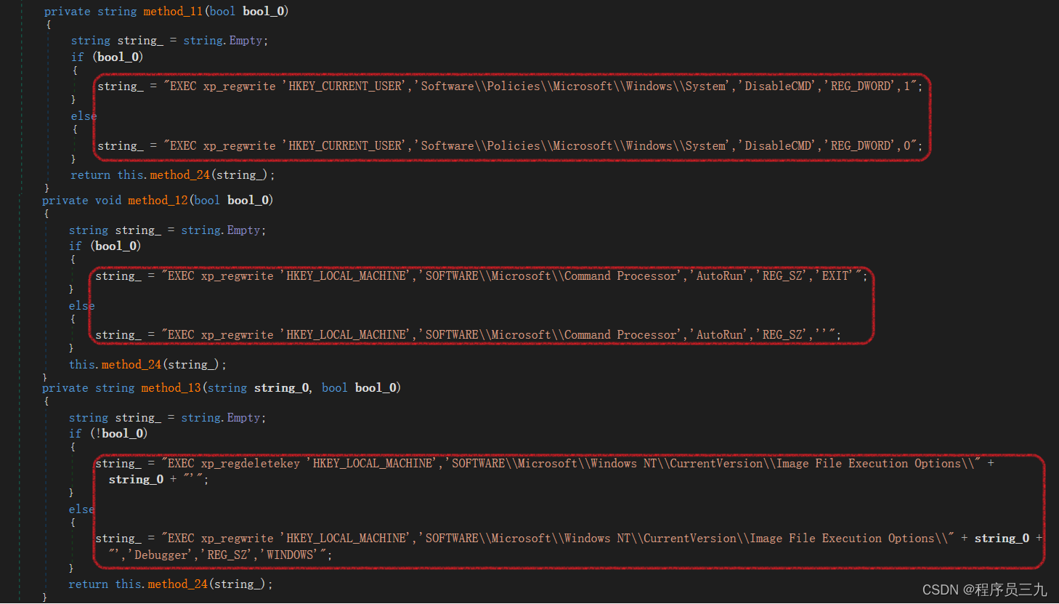Click the 'else' keyword in method_11
This screenshot has height=604, width=1059.
(x=84, y=116)
